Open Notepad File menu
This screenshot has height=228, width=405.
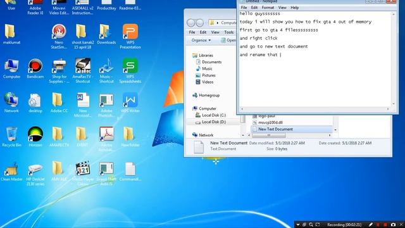[x=244, y=8]
